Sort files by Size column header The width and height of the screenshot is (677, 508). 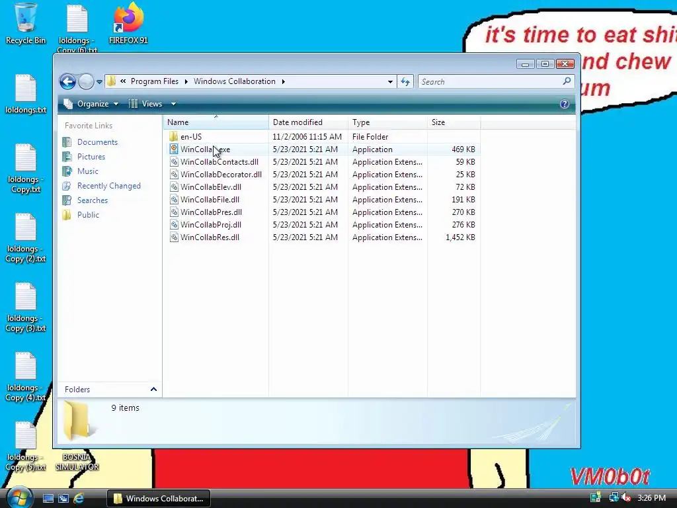click(x=454, y=122)
